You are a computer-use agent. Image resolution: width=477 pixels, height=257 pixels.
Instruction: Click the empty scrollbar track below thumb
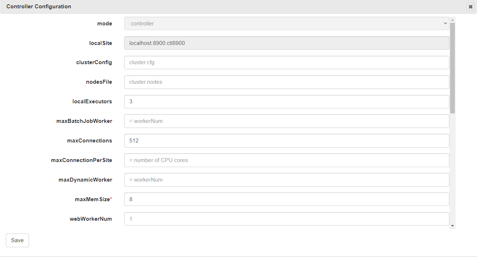pyautogui.click(x=452, y=167)
